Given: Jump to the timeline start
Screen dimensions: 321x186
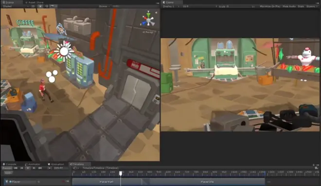Looking at the screenshot, I should click(x=16, y=168).
